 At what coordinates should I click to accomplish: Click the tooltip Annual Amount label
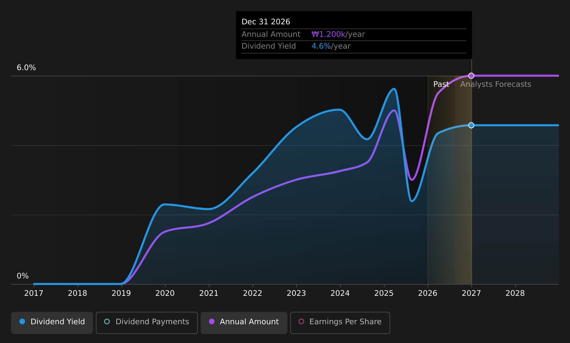tap(271, 34)
